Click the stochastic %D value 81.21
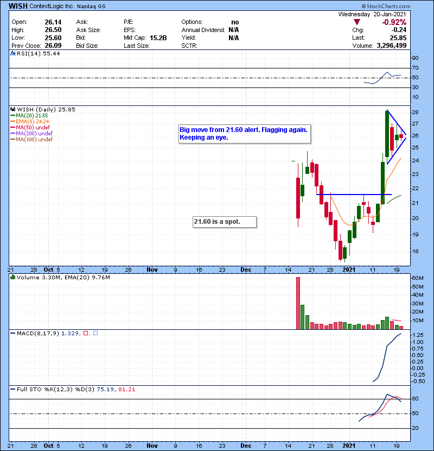 pos(126,390)
